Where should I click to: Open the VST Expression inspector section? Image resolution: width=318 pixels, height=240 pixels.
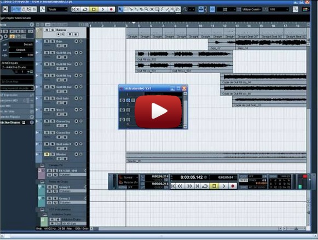point(17,95)
